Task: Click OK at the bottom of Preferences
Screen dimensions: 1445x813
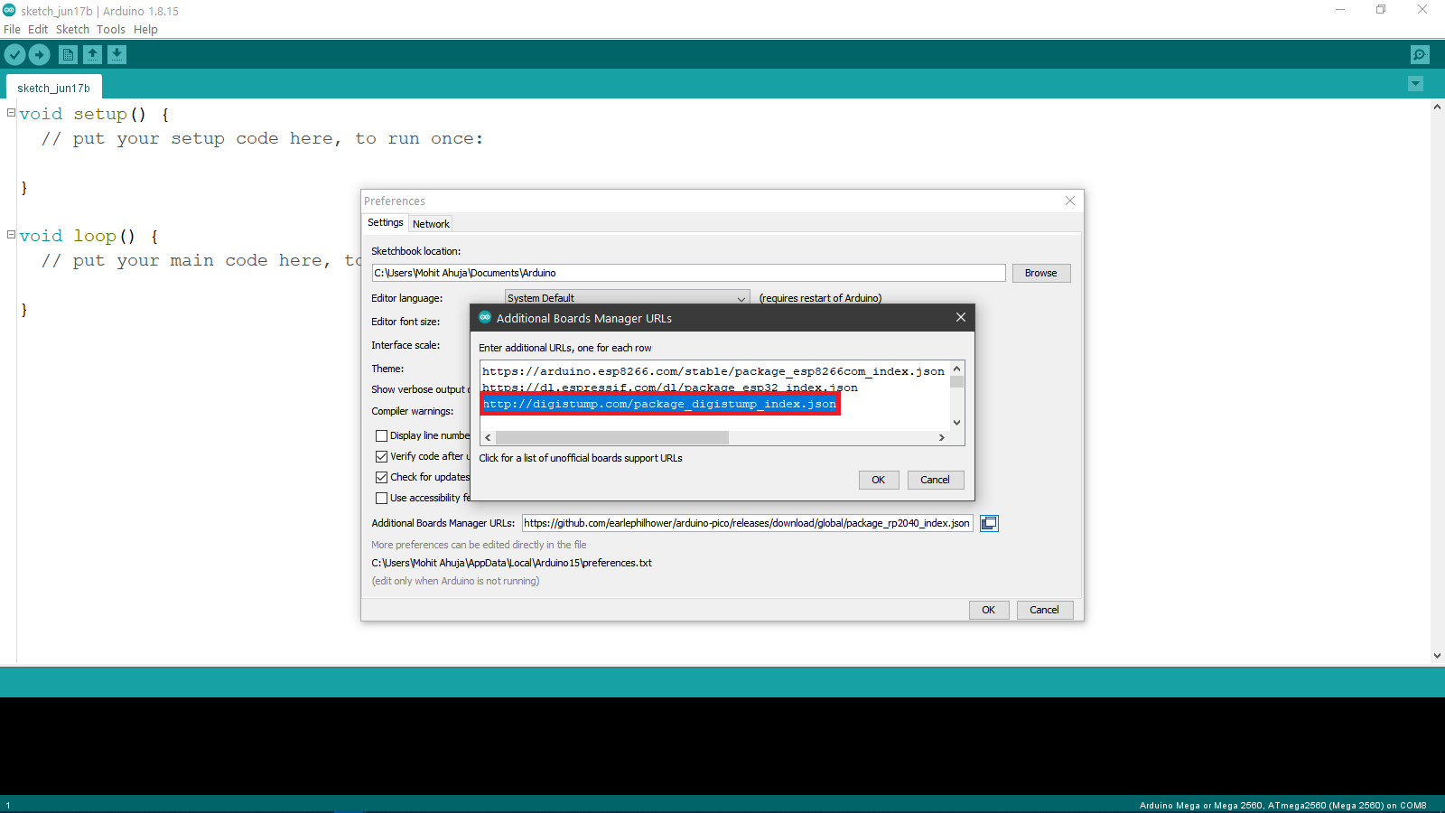Action: (989, 610)
